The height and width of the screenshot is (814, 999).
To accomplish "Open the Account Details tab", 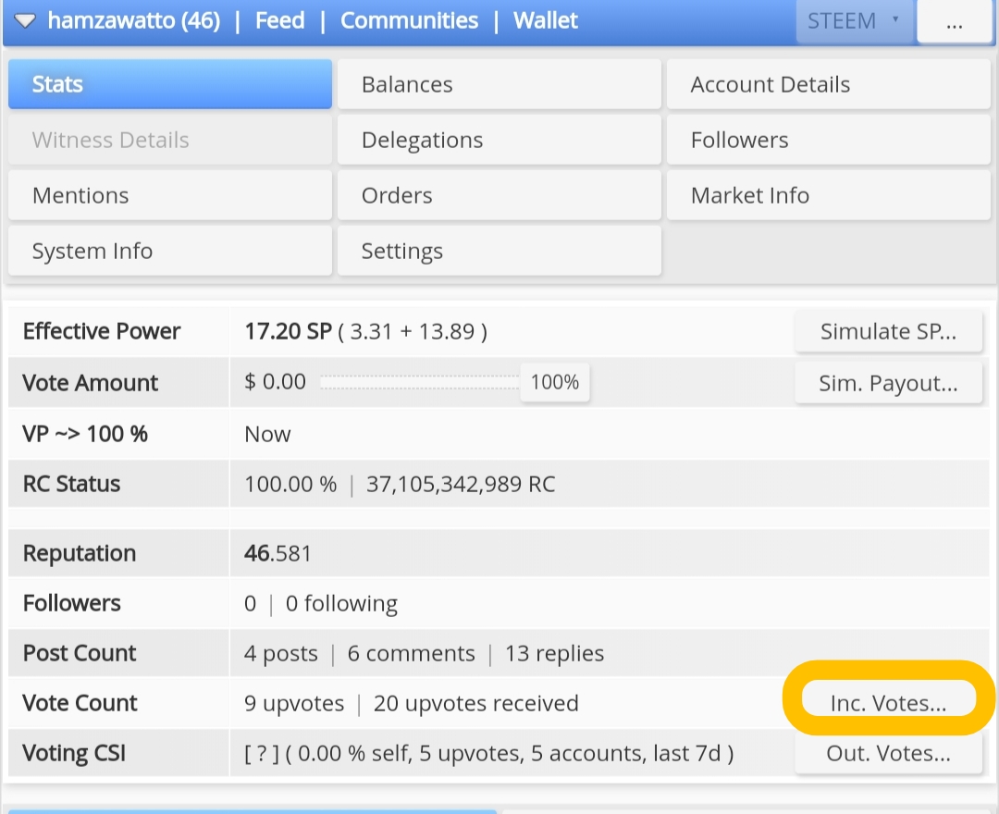I will [828, 84].
